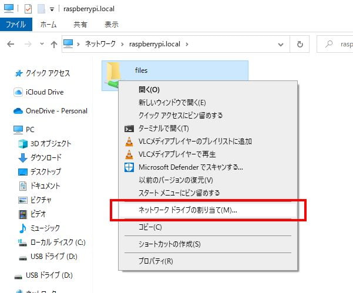Open ドキュメント in the sidebar
This screenshot has height=293, width=353.
point(45,186)
